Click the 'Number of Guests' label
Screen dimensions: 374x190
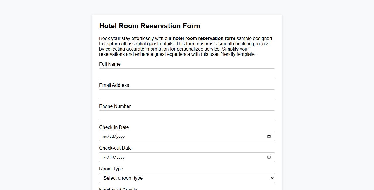click(x=118, y=189)
